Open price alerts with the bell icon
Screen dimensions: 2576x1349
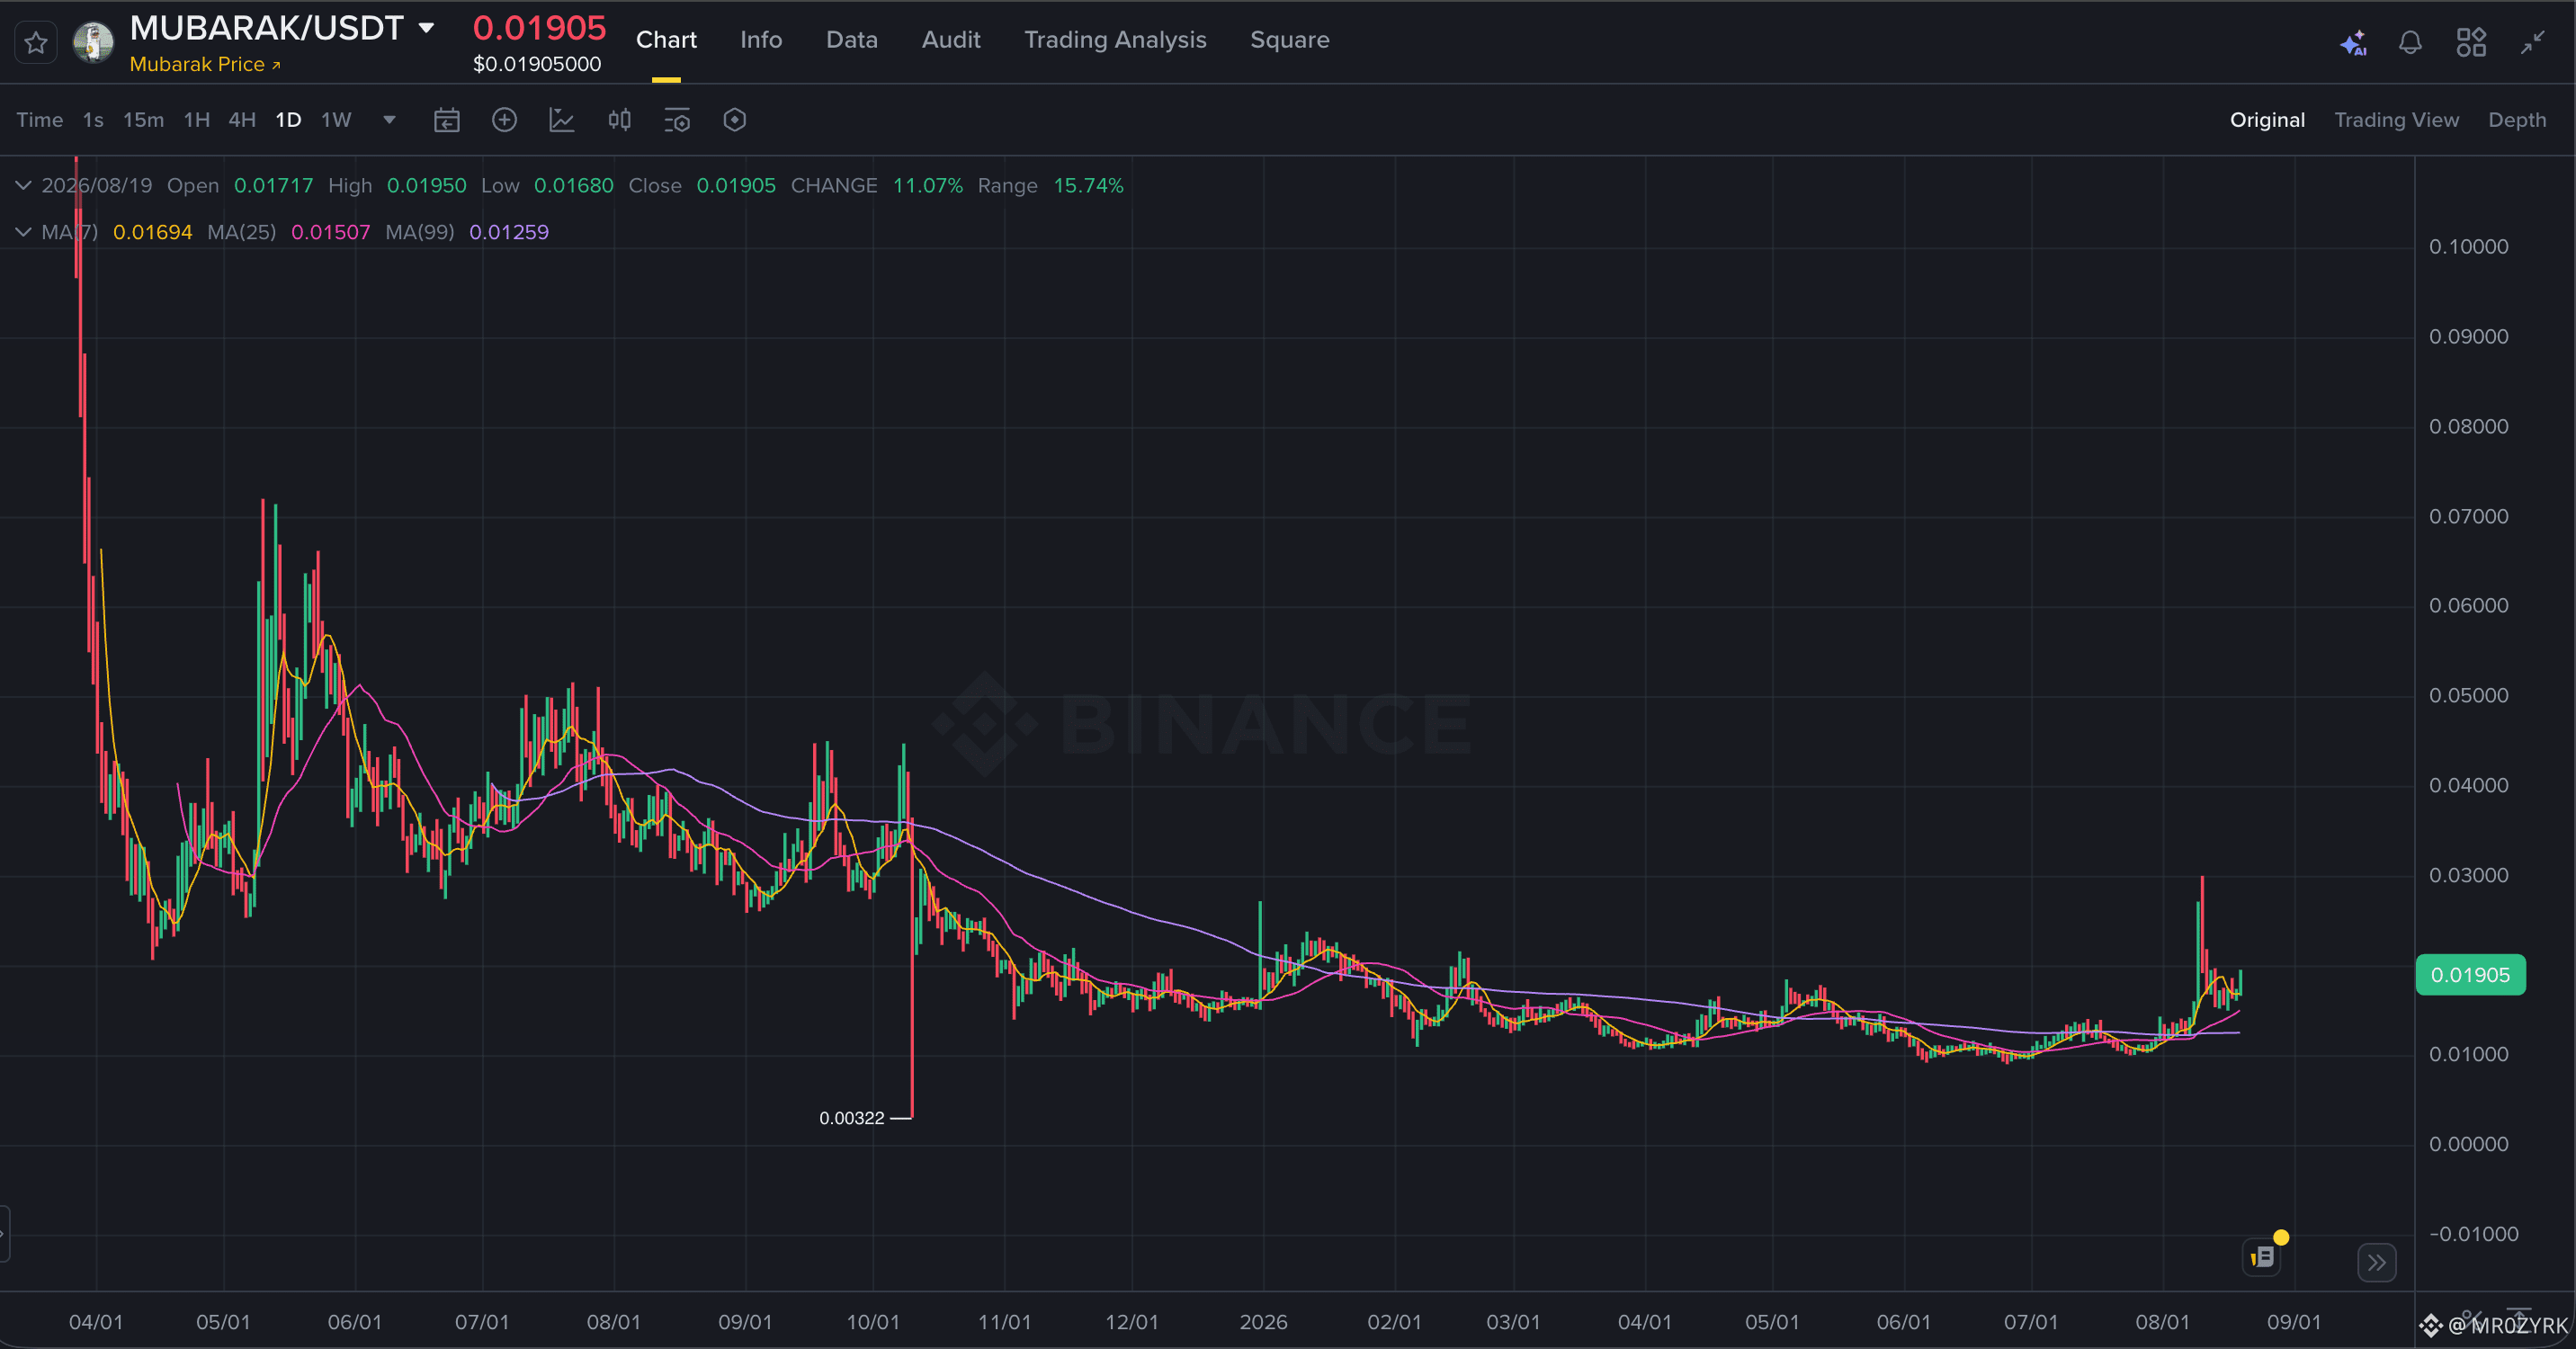(2411, 42)
